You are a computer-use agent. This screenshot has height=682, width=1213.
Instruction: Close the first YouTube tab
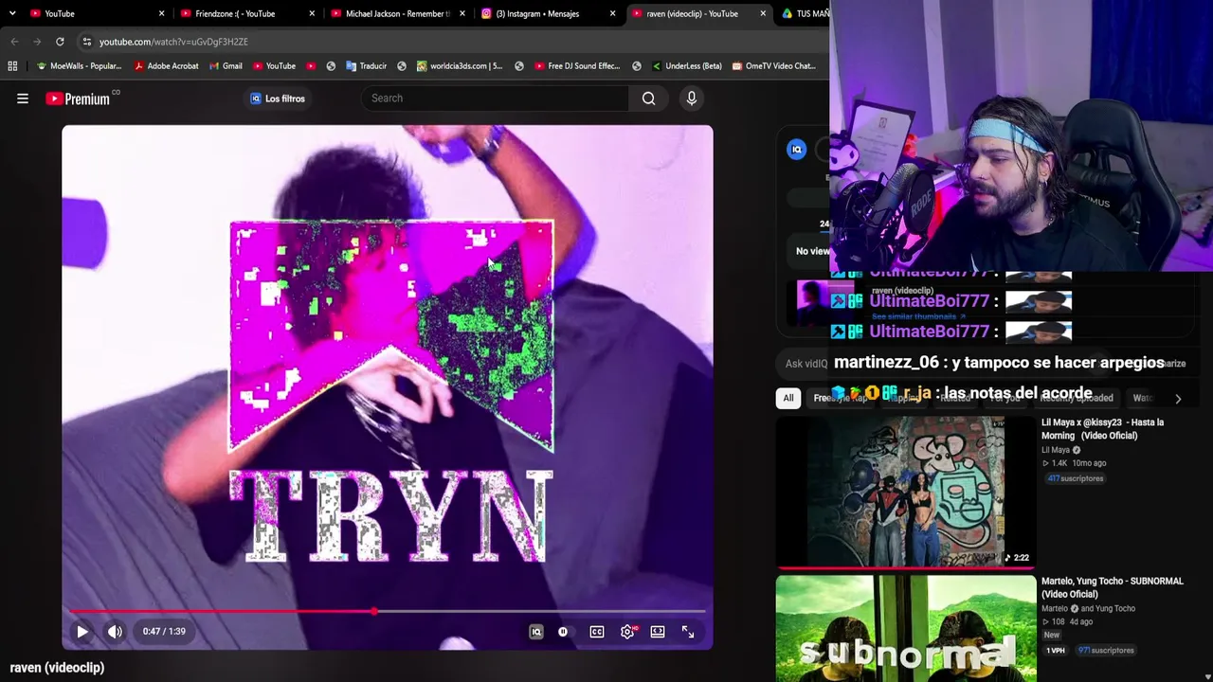click(x=161, y=13)
